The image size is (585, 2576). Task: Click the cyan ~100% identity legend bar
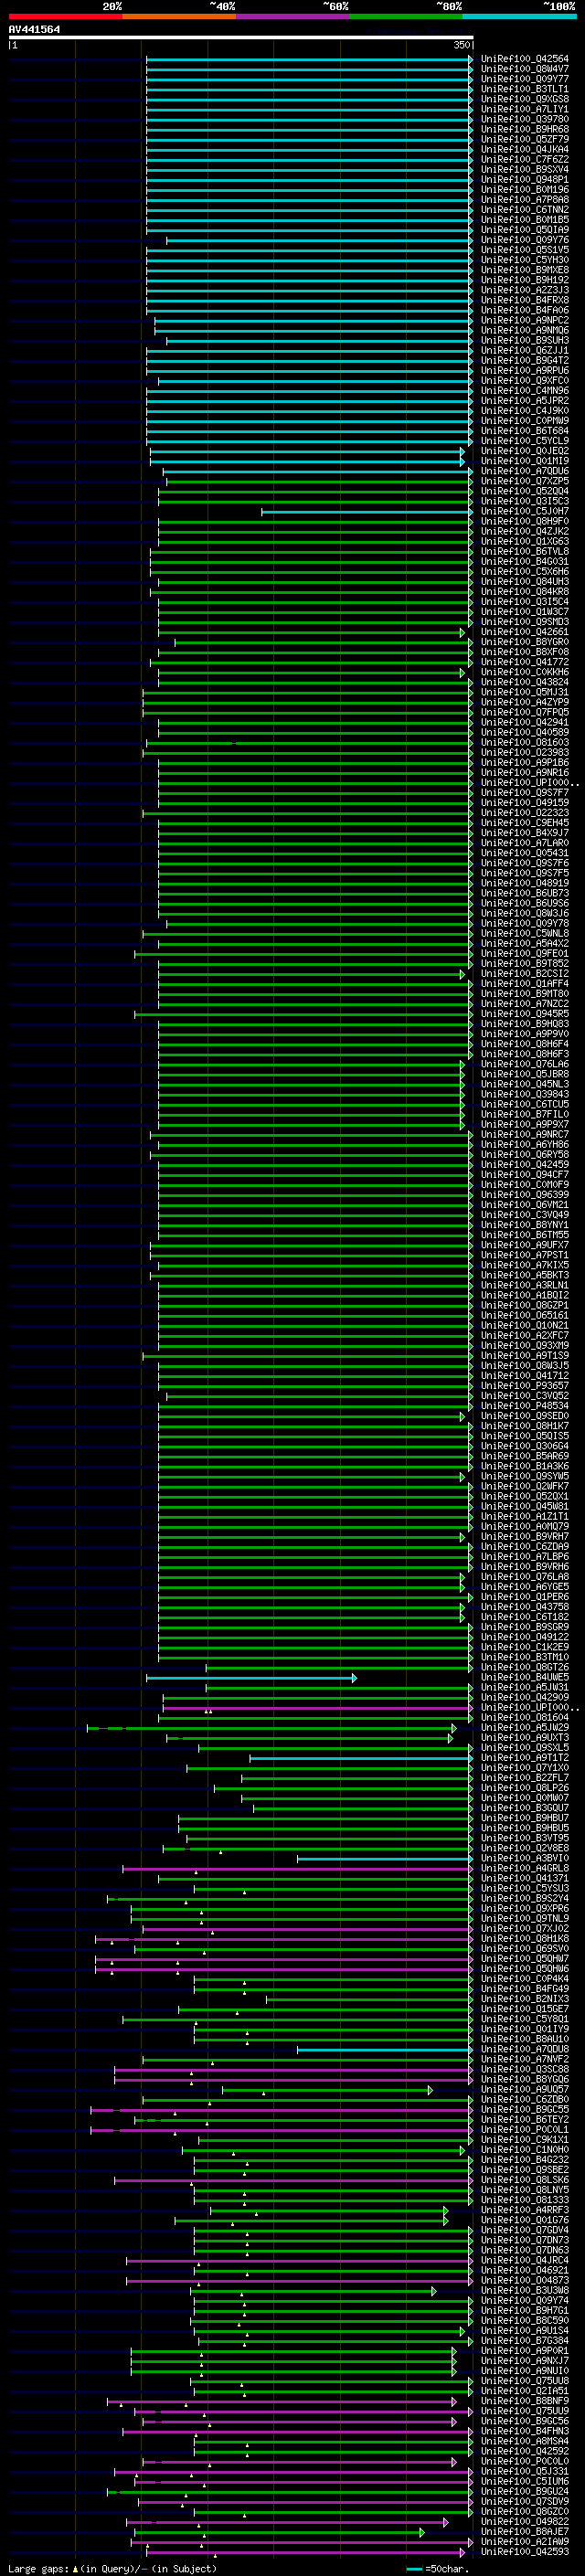[x=519, y=16]
